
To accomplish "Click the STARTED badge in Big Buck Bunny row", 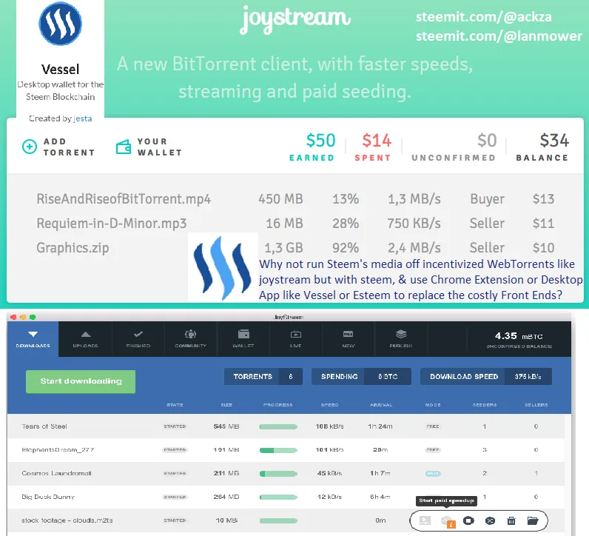I will pos(175,498).
